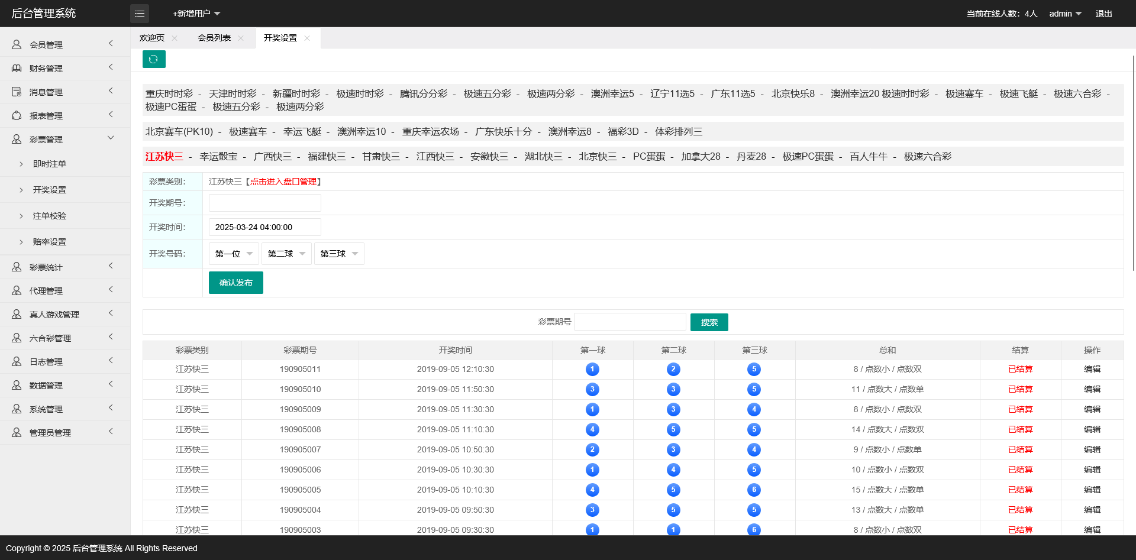Image resolution: width=1136 pixels, height=560 pixels.
Task: Click the 开奖期号 input field
Action: (264, 203)
